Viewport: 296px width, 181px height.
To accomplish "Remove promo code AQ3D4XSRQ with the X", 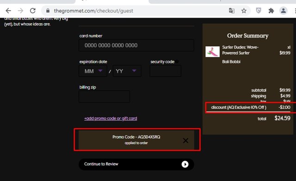I will pos(185,140).
